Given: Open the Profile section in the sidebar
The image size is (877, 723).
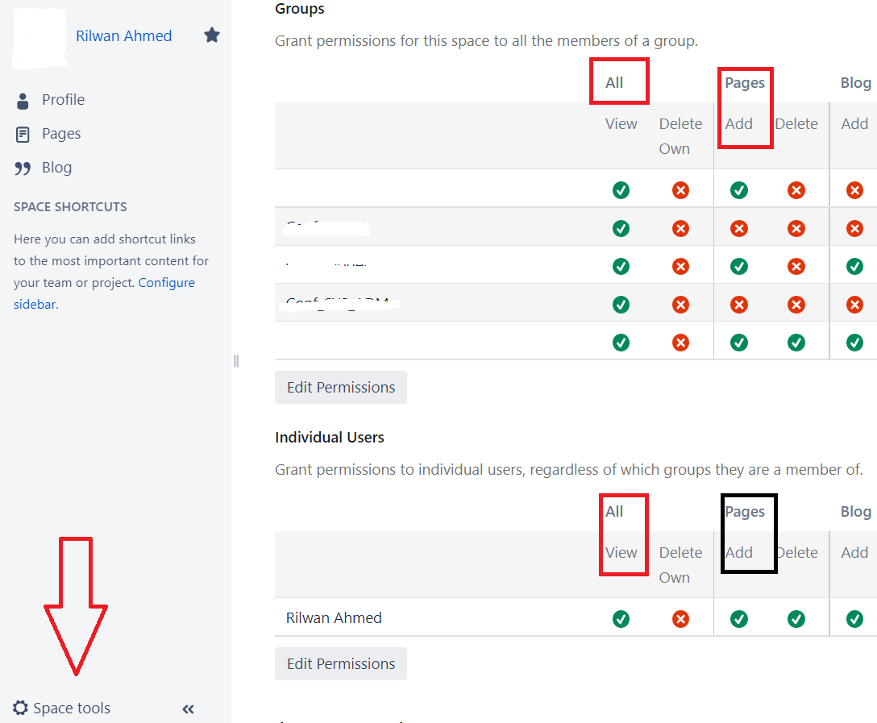Looking at the screenshot, I should 63,99.
